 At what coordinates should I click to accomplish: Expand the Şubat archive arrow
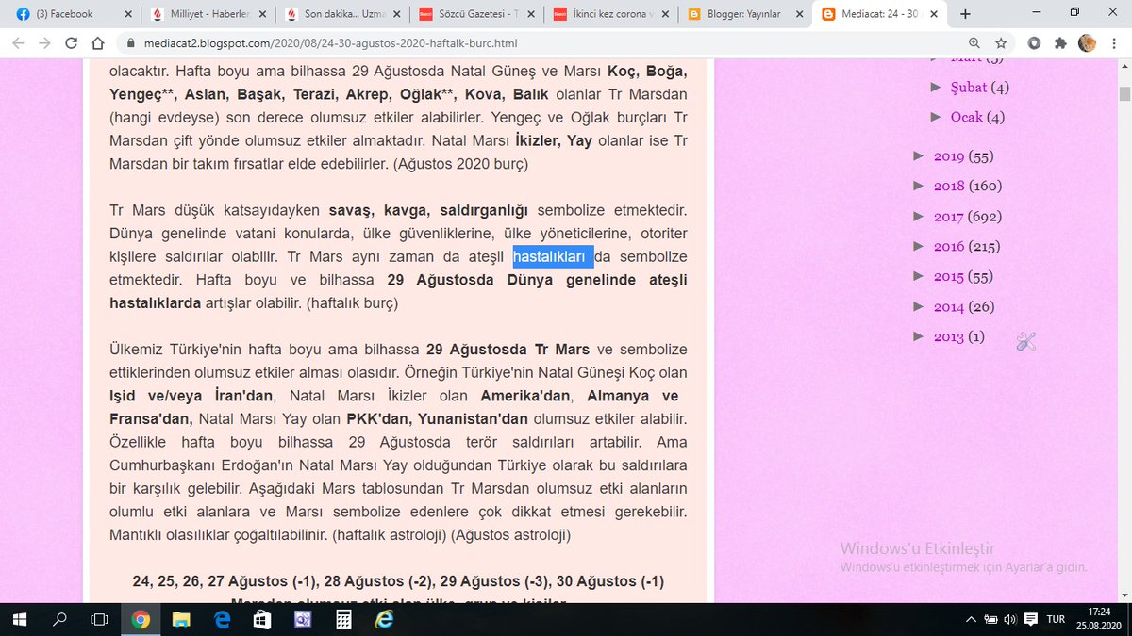937,87
